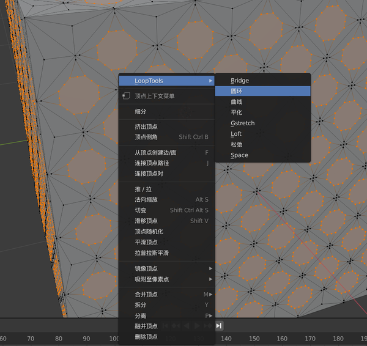The width and height of the screenshot is (367, 346).
Task: Click the 细分 context menu entry
Action: (166, 111)
